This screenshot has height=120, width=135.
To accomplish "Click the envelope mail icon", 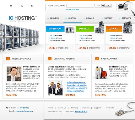I will coord(32,6).
